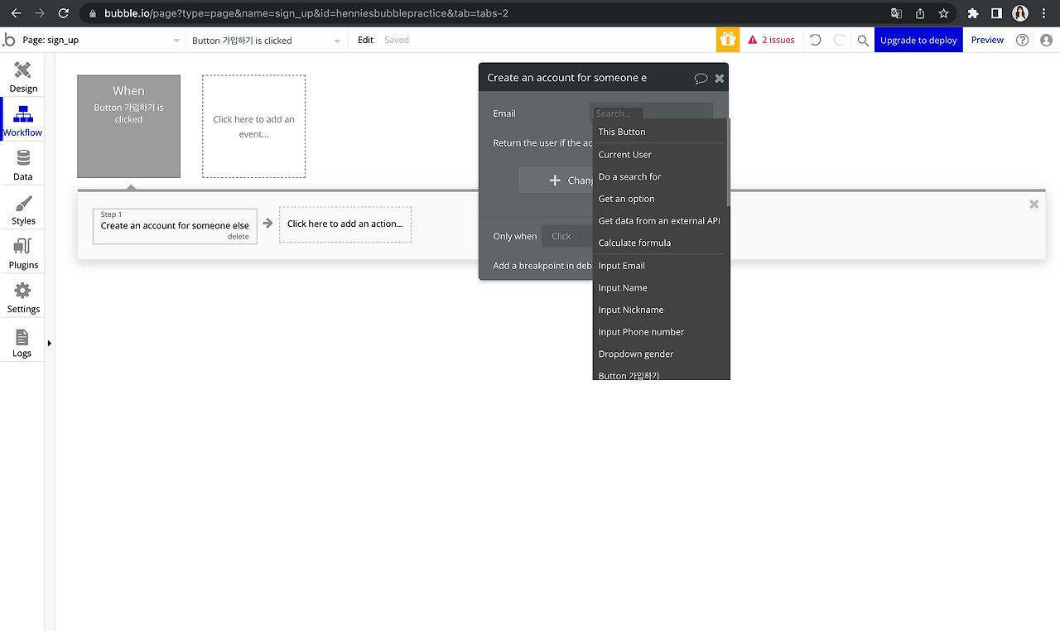
Task: Select Step 1 Create an account action
Action: pos(175,225)
